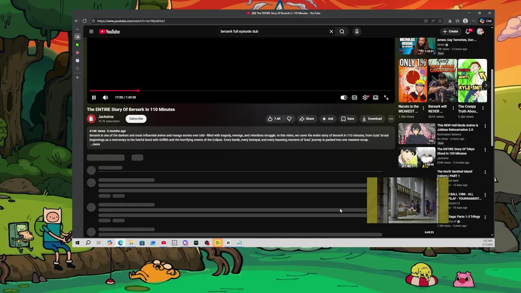Viewport: 521px width, 293px height.
Task: Open the YouTube hamburger guide menu
Action: tap(91, 31)
